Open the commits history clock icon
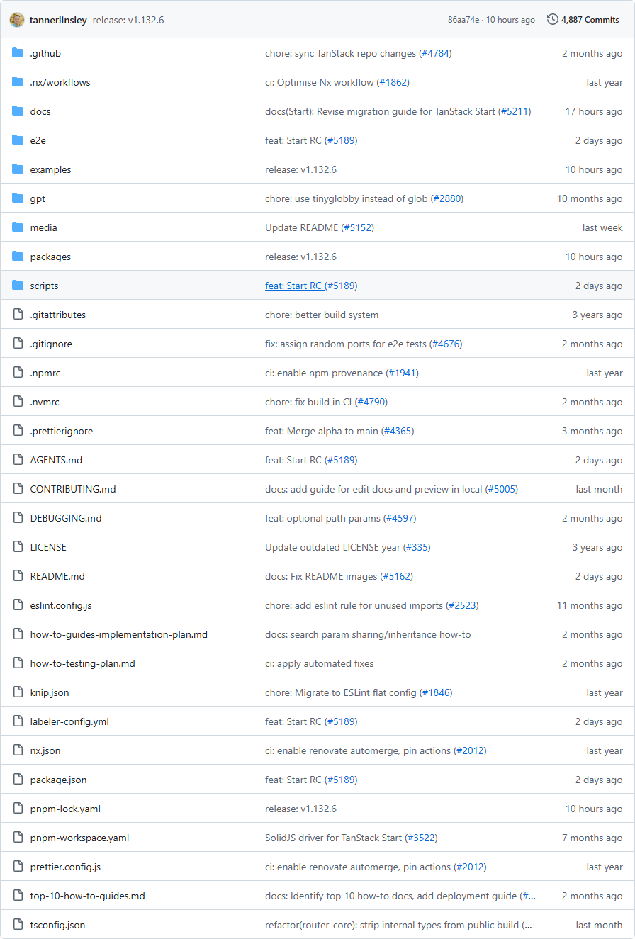 click(553, 20)
